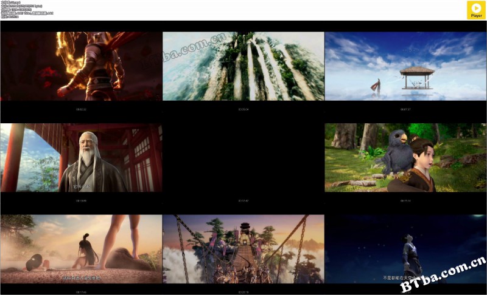
Task: Click the timestamp under the blank black frame
Action: tap(243, 201)
